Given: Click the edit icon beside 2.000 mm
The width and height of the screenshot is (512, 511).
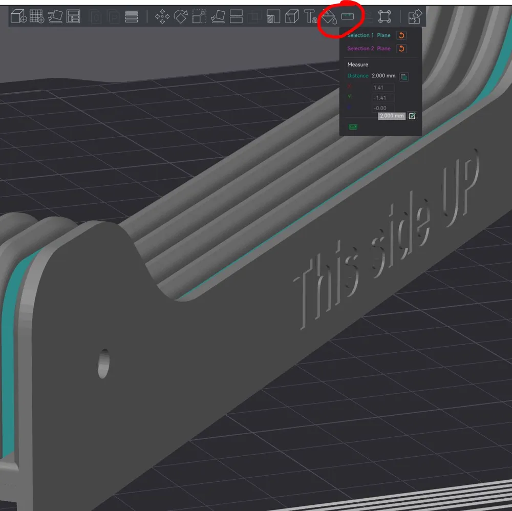Looking at the screenshot, I should coord(412,116).
